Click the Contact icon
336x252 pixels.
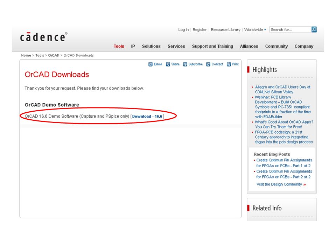208,64
